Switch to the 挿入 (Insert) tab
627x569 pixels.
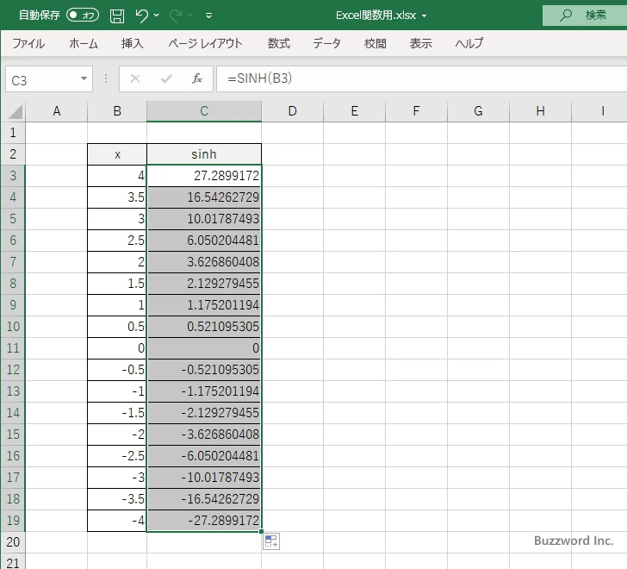tap(133, 43)
